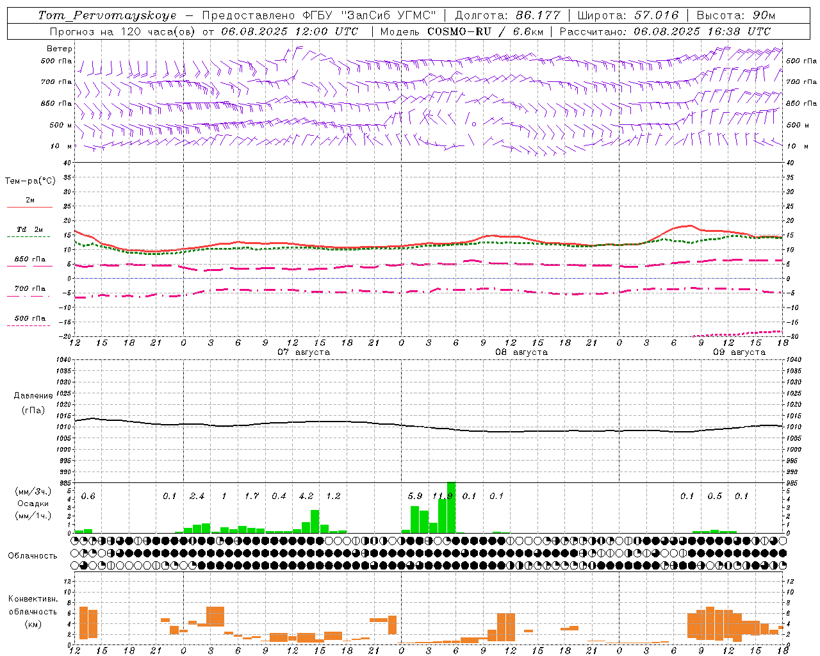Click the 1.7 precipitation value
This screenshot has width=820, height=656.
(251, 496)
